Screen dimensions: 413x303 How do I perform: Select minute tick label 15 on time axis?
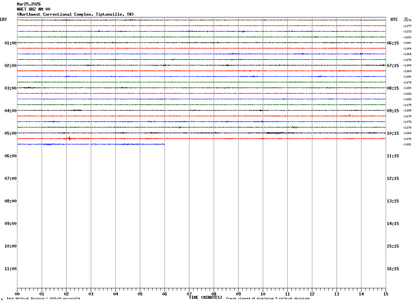[385, 294]
